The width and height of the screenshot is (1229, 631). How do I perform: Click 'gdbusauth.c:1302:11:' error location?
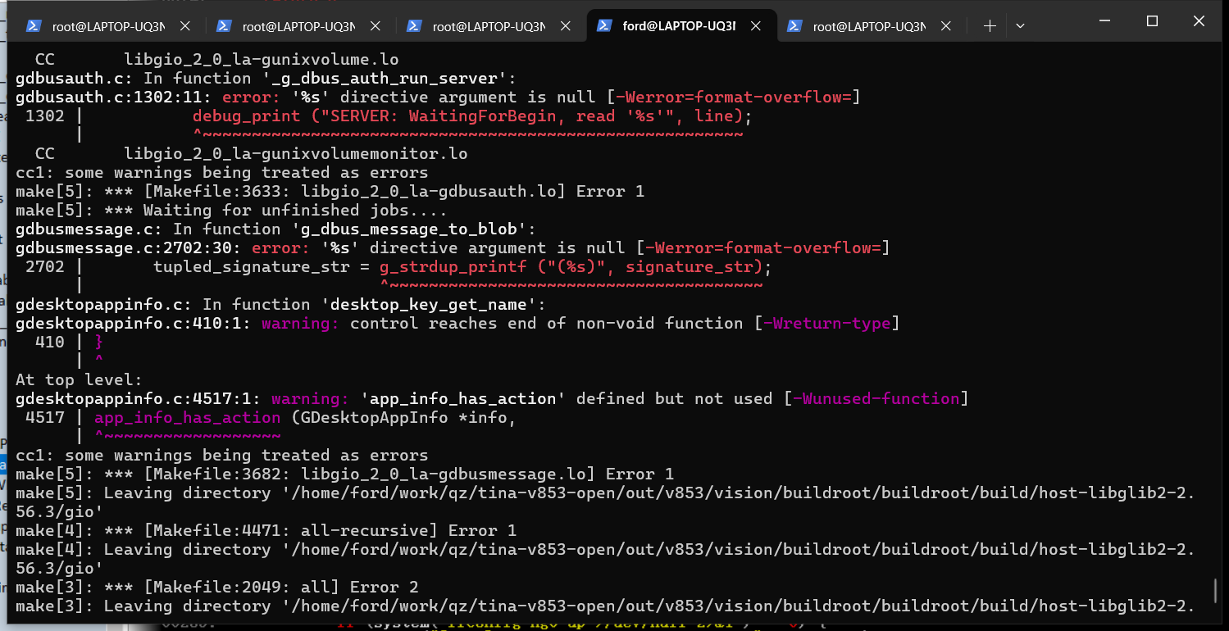[x=113, y=97]
